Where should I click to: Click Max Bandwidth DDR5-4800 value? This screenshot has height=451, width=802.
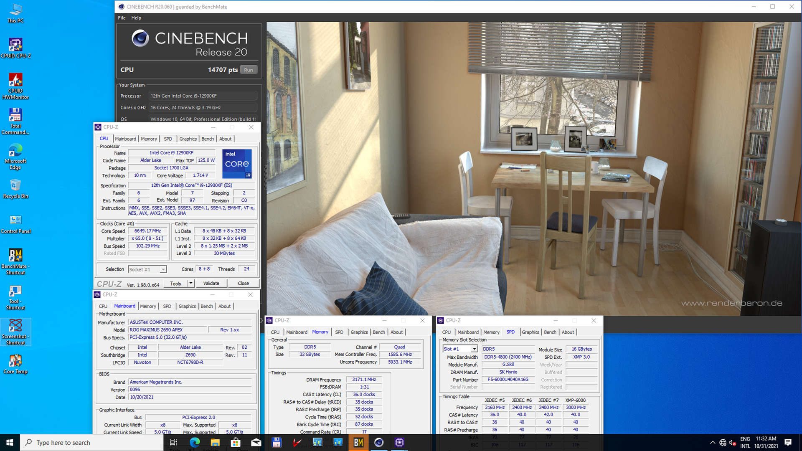coord(508,357)
